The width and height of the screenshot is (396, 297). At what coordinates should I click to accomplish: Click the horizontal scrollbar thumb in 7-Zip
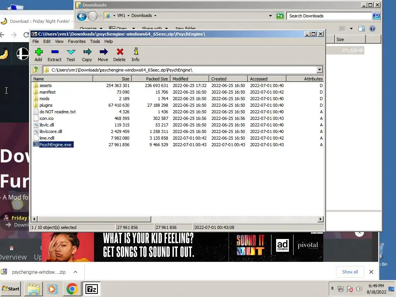pyautogui.click(x=94, y=219)
